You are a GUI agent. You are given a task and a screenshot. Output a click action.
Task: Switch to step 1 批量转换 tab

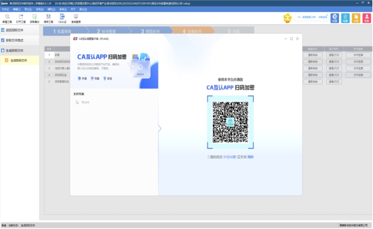coord(64,31)
